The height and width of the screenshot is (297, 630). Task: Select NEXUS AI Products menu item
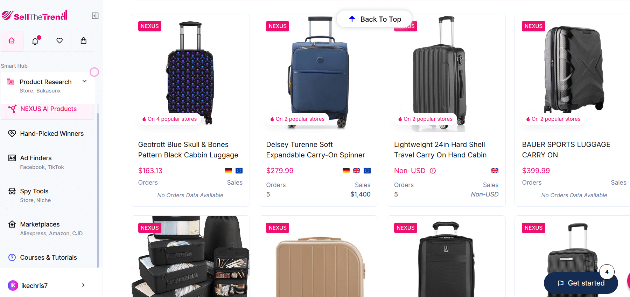coord(48,109)
